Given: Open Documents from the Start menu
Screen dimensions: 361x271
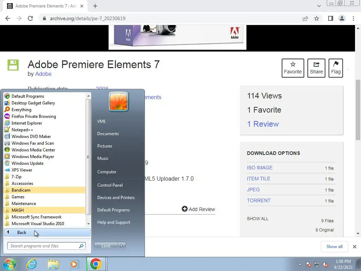Looking at the screenshot, I should [108, 134].
